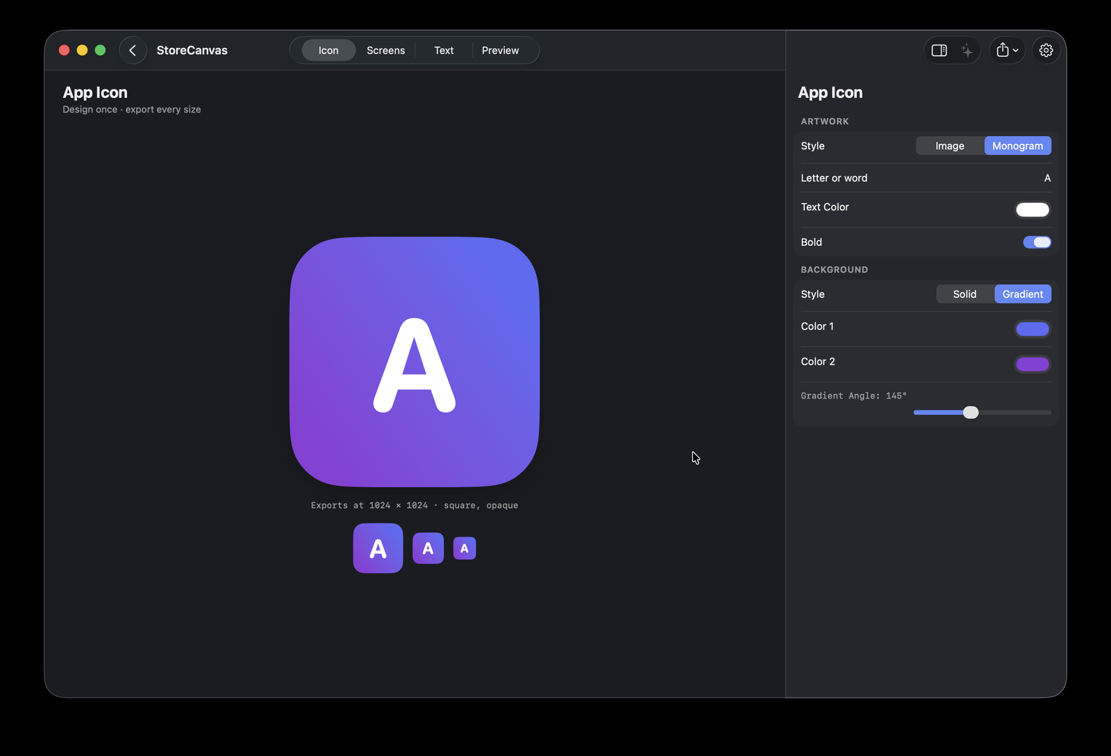Screen dimensions: 1111x756
Task: Click 'Design once · export every size' subtitle
Action: (x=132, y=110)
